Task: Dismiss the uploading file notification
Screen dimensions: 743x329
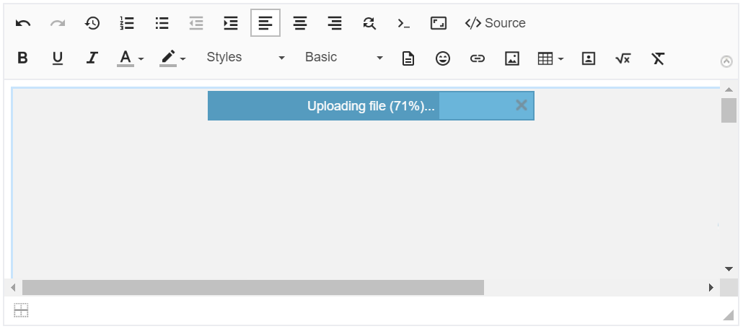Action: (x=522, y=105)
